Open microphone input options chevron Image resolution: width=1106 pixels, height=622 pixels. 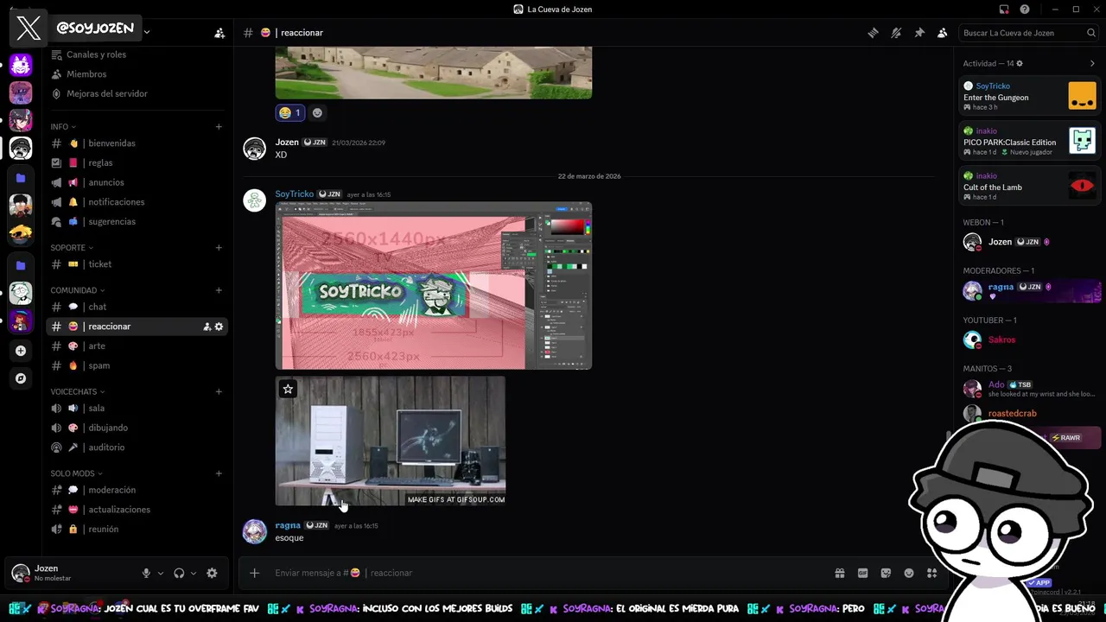[160, 573]
